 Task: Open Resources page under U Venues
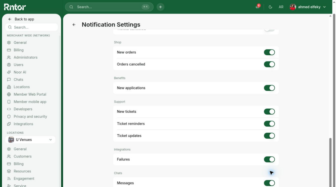[x=22, y=171]
